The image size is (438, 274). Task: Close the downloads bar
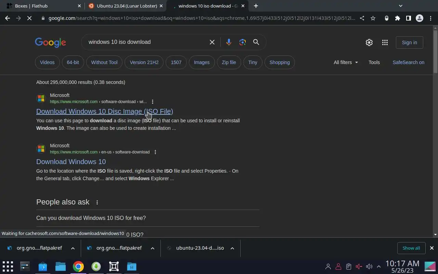[431, 248]
